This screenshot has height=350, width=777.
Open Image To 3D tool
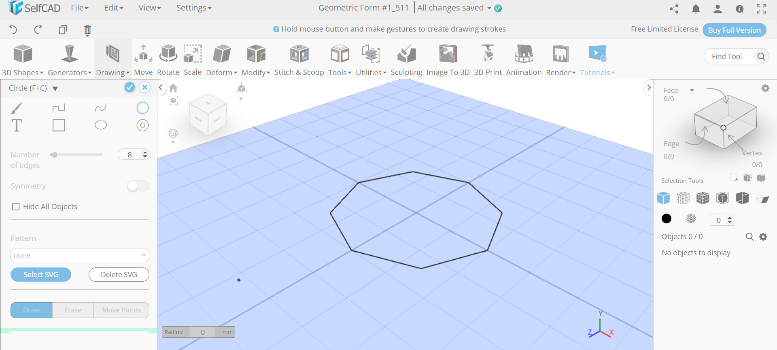tap(448, 60)
